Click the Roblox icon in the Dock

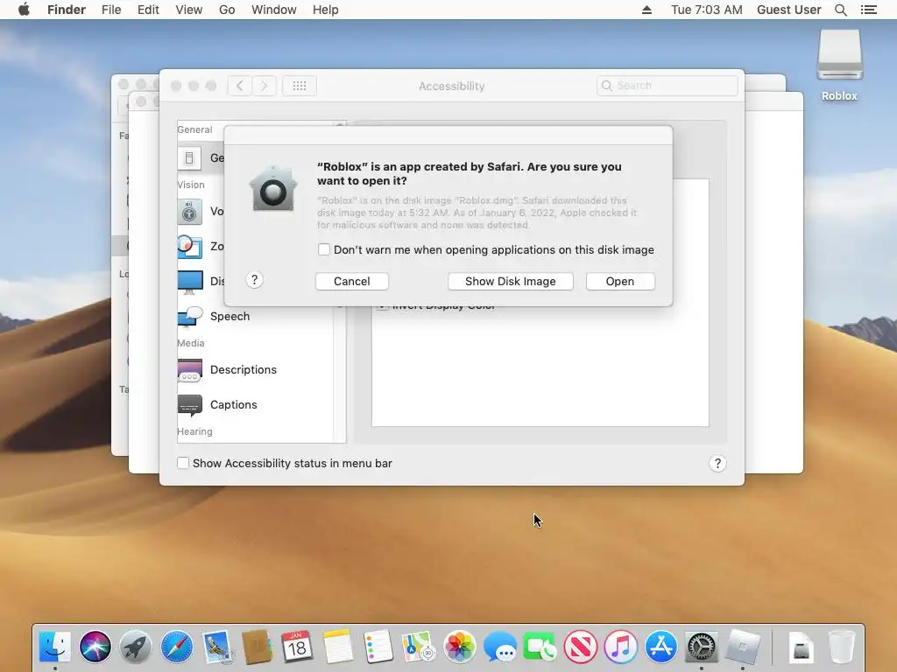pos(743,647)
